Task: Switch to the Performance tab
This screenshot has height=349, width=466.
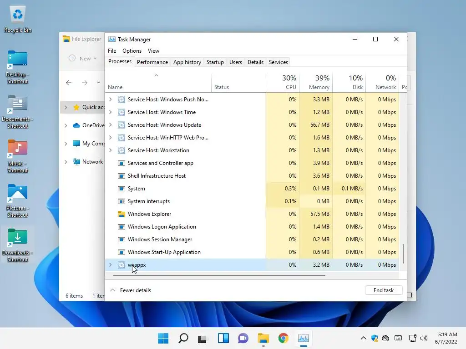Action: click(x=152, y=62)
